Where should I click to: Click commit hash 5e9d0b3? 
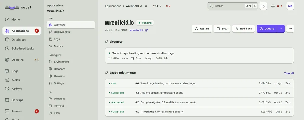(265, 102)
